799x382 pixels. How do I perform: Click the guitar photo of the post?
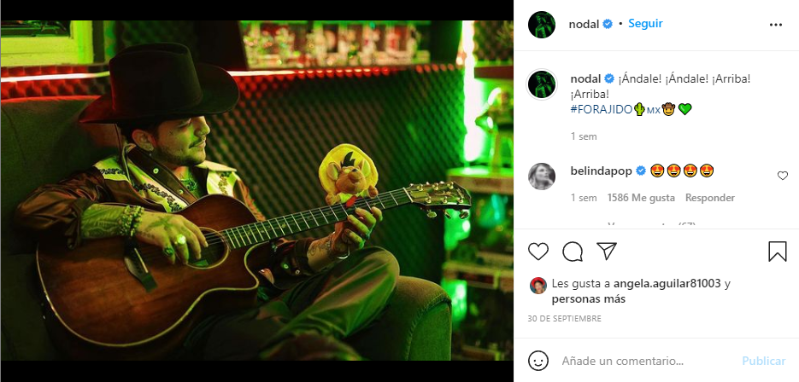point(257,191)
